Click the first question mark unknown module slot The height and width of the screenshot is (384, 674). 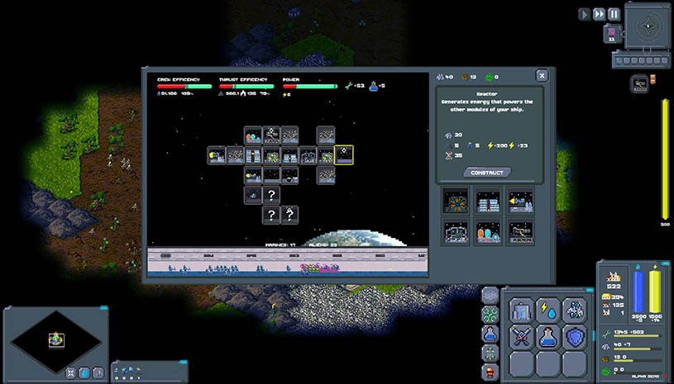pyautogui.click(x=271, y=194)
